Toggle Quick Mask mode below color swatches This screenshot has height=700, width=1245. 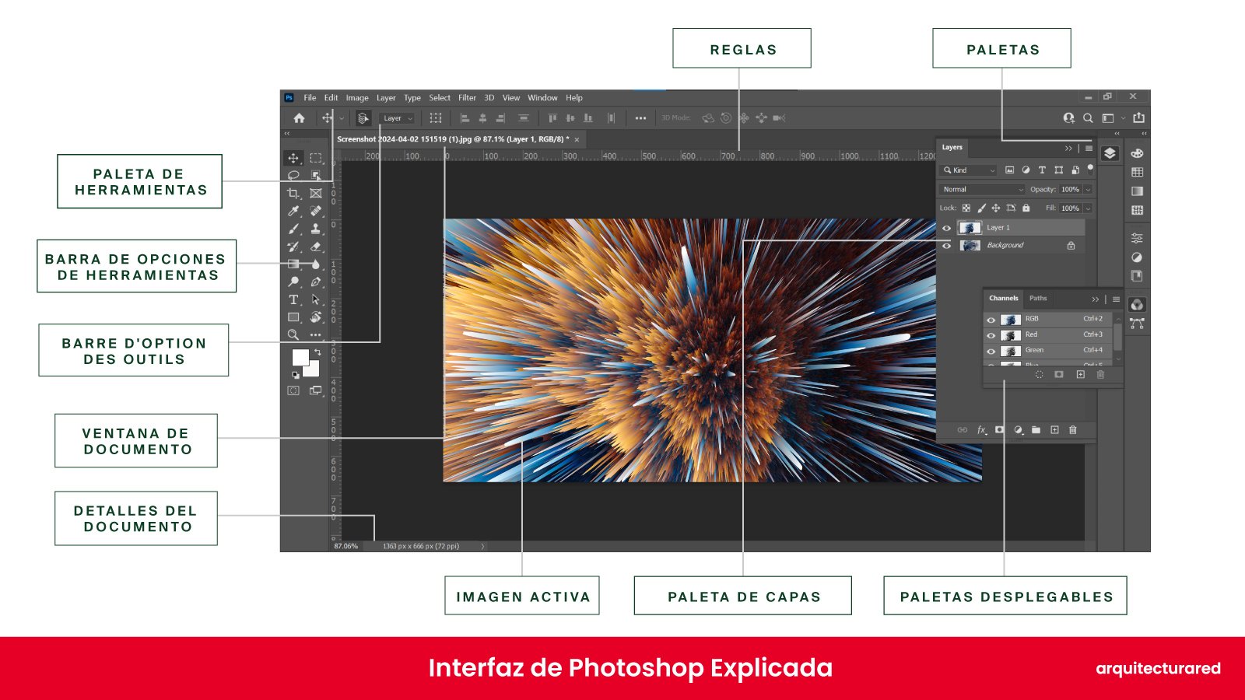click(x=293, y=390)
